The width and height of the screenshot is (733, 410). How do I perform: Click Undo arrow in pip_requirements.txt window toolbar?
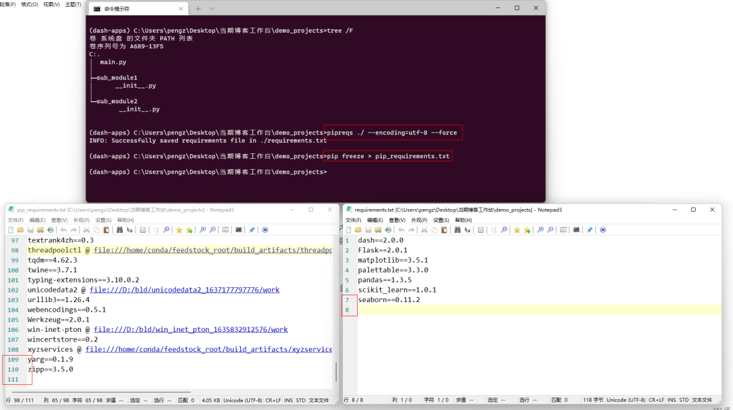pyautogui.click(x=63, y=230)
